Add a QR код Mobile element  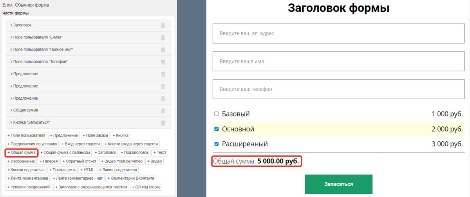tap(146, 187)
